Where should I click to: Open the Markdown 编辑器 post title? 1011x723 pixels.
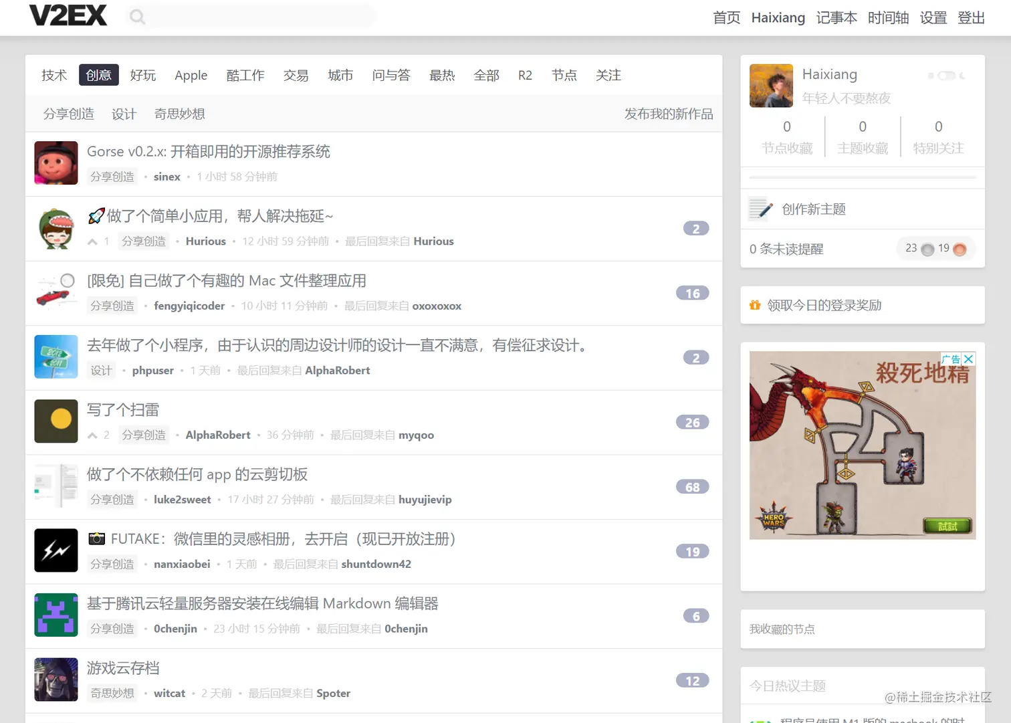click(x=263, y=604)
